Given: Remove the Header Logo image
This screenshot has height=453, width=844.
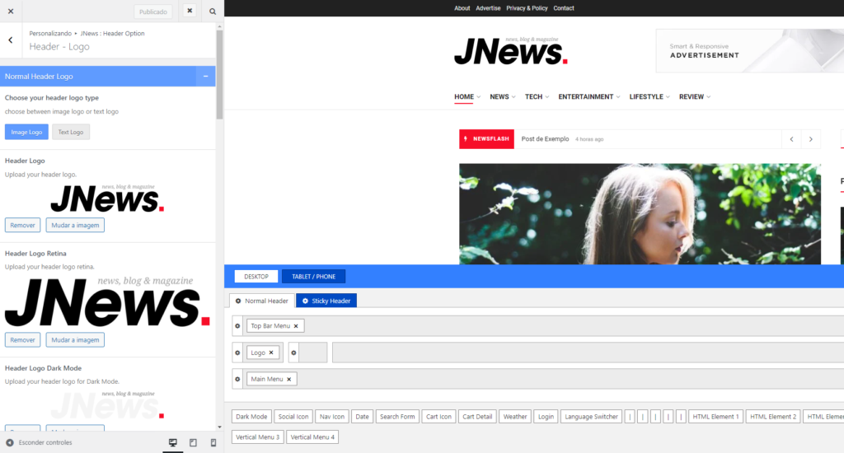Looking at the screenshot, I should pyautogui.click(x=22, y=225).
